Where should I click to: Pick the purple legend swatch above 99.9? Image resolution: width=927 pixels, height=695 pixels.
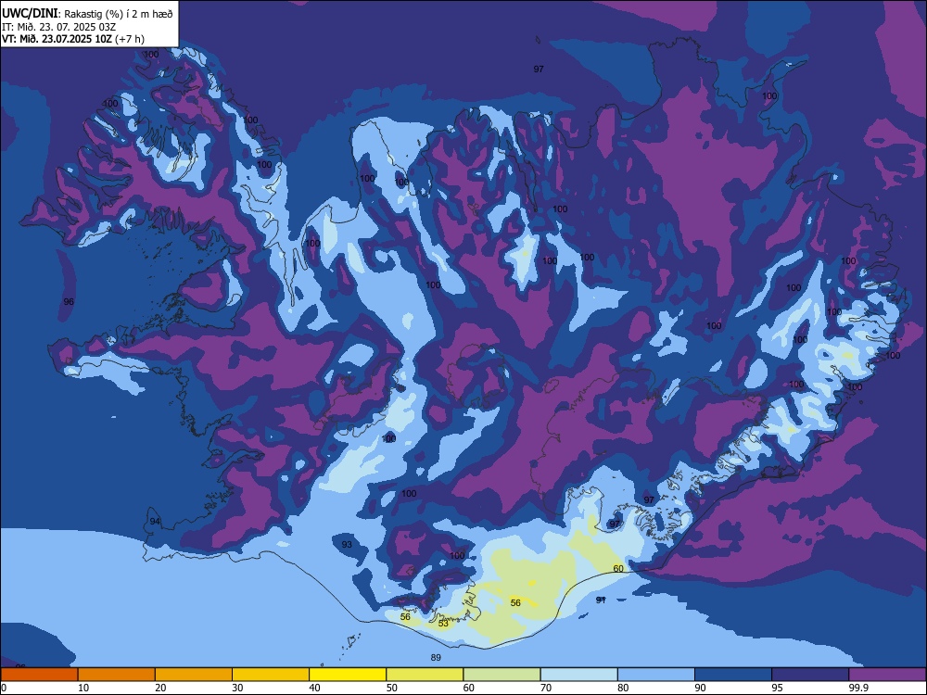click(887, 675)
